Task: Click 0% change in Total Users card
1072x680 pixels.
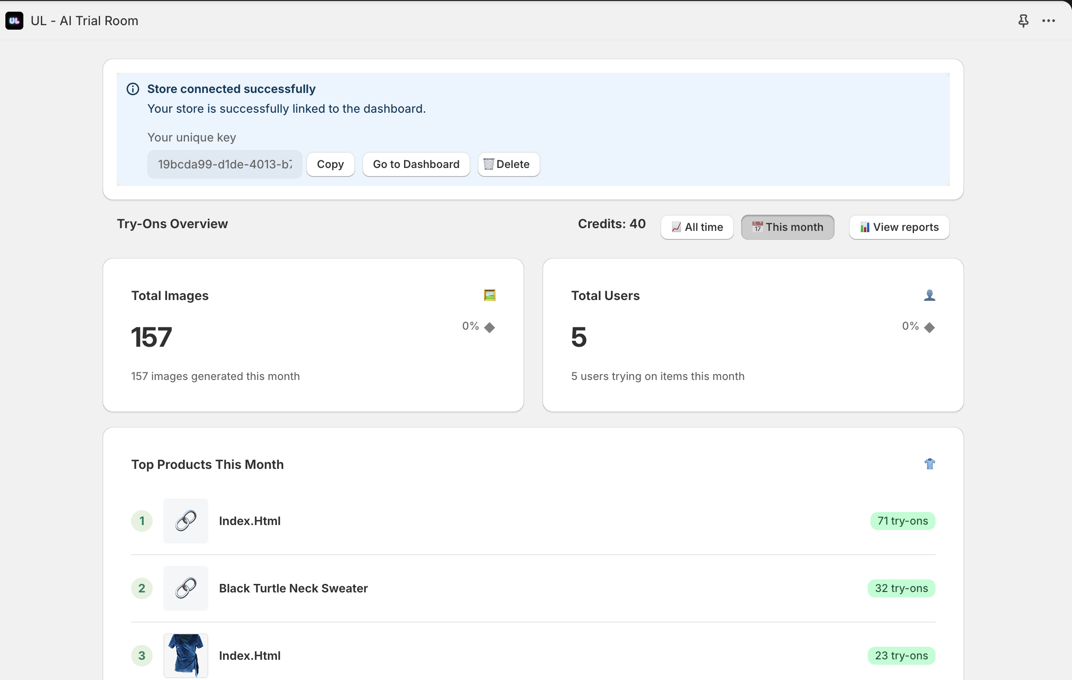Action: tap(910, 326)
